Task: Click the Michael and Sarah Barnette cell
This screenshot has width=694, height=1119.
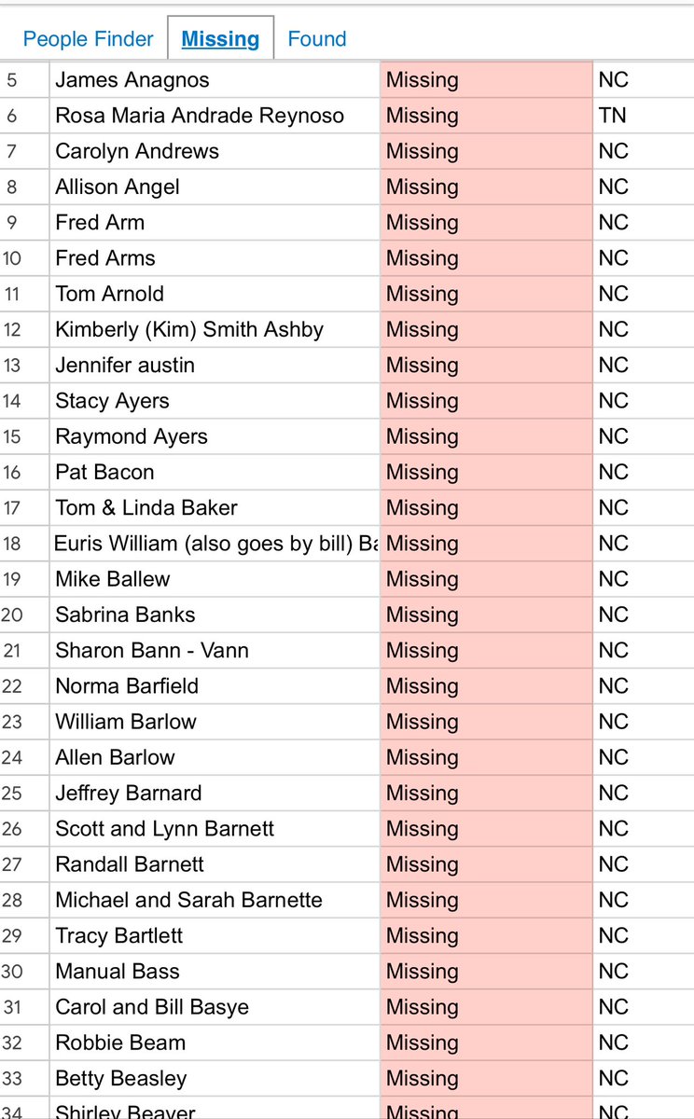Action: pyautogui.click(x=188, y=900)
